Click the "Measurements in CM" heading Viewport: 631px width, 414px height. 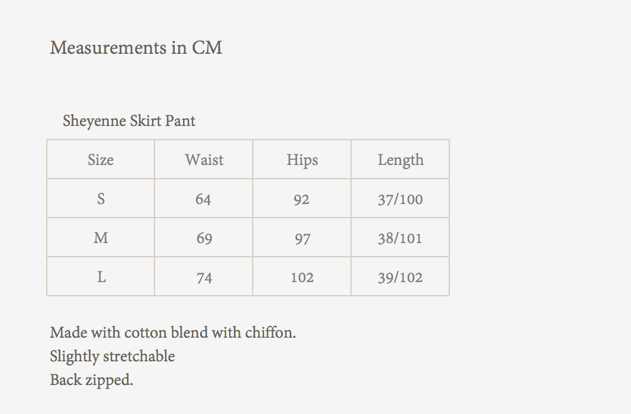(136, 47)
